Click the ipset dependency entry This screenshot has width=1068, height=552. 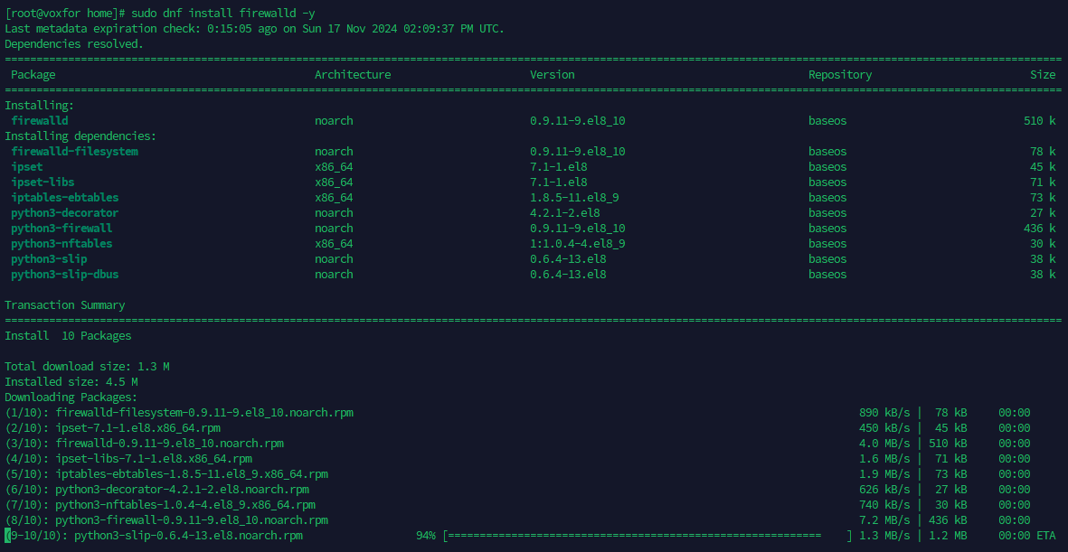tap(27, 166)
